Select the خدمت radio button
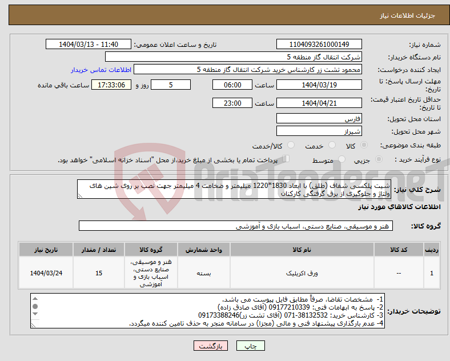This screenshot has width=450, height=361. click(332, 145)
